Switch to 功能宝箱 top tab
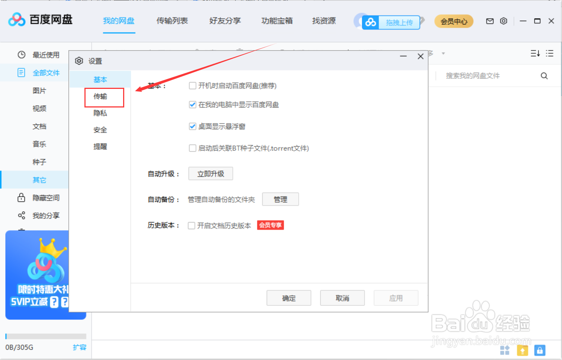Screen dimensions: 562x360 [277, 21]
